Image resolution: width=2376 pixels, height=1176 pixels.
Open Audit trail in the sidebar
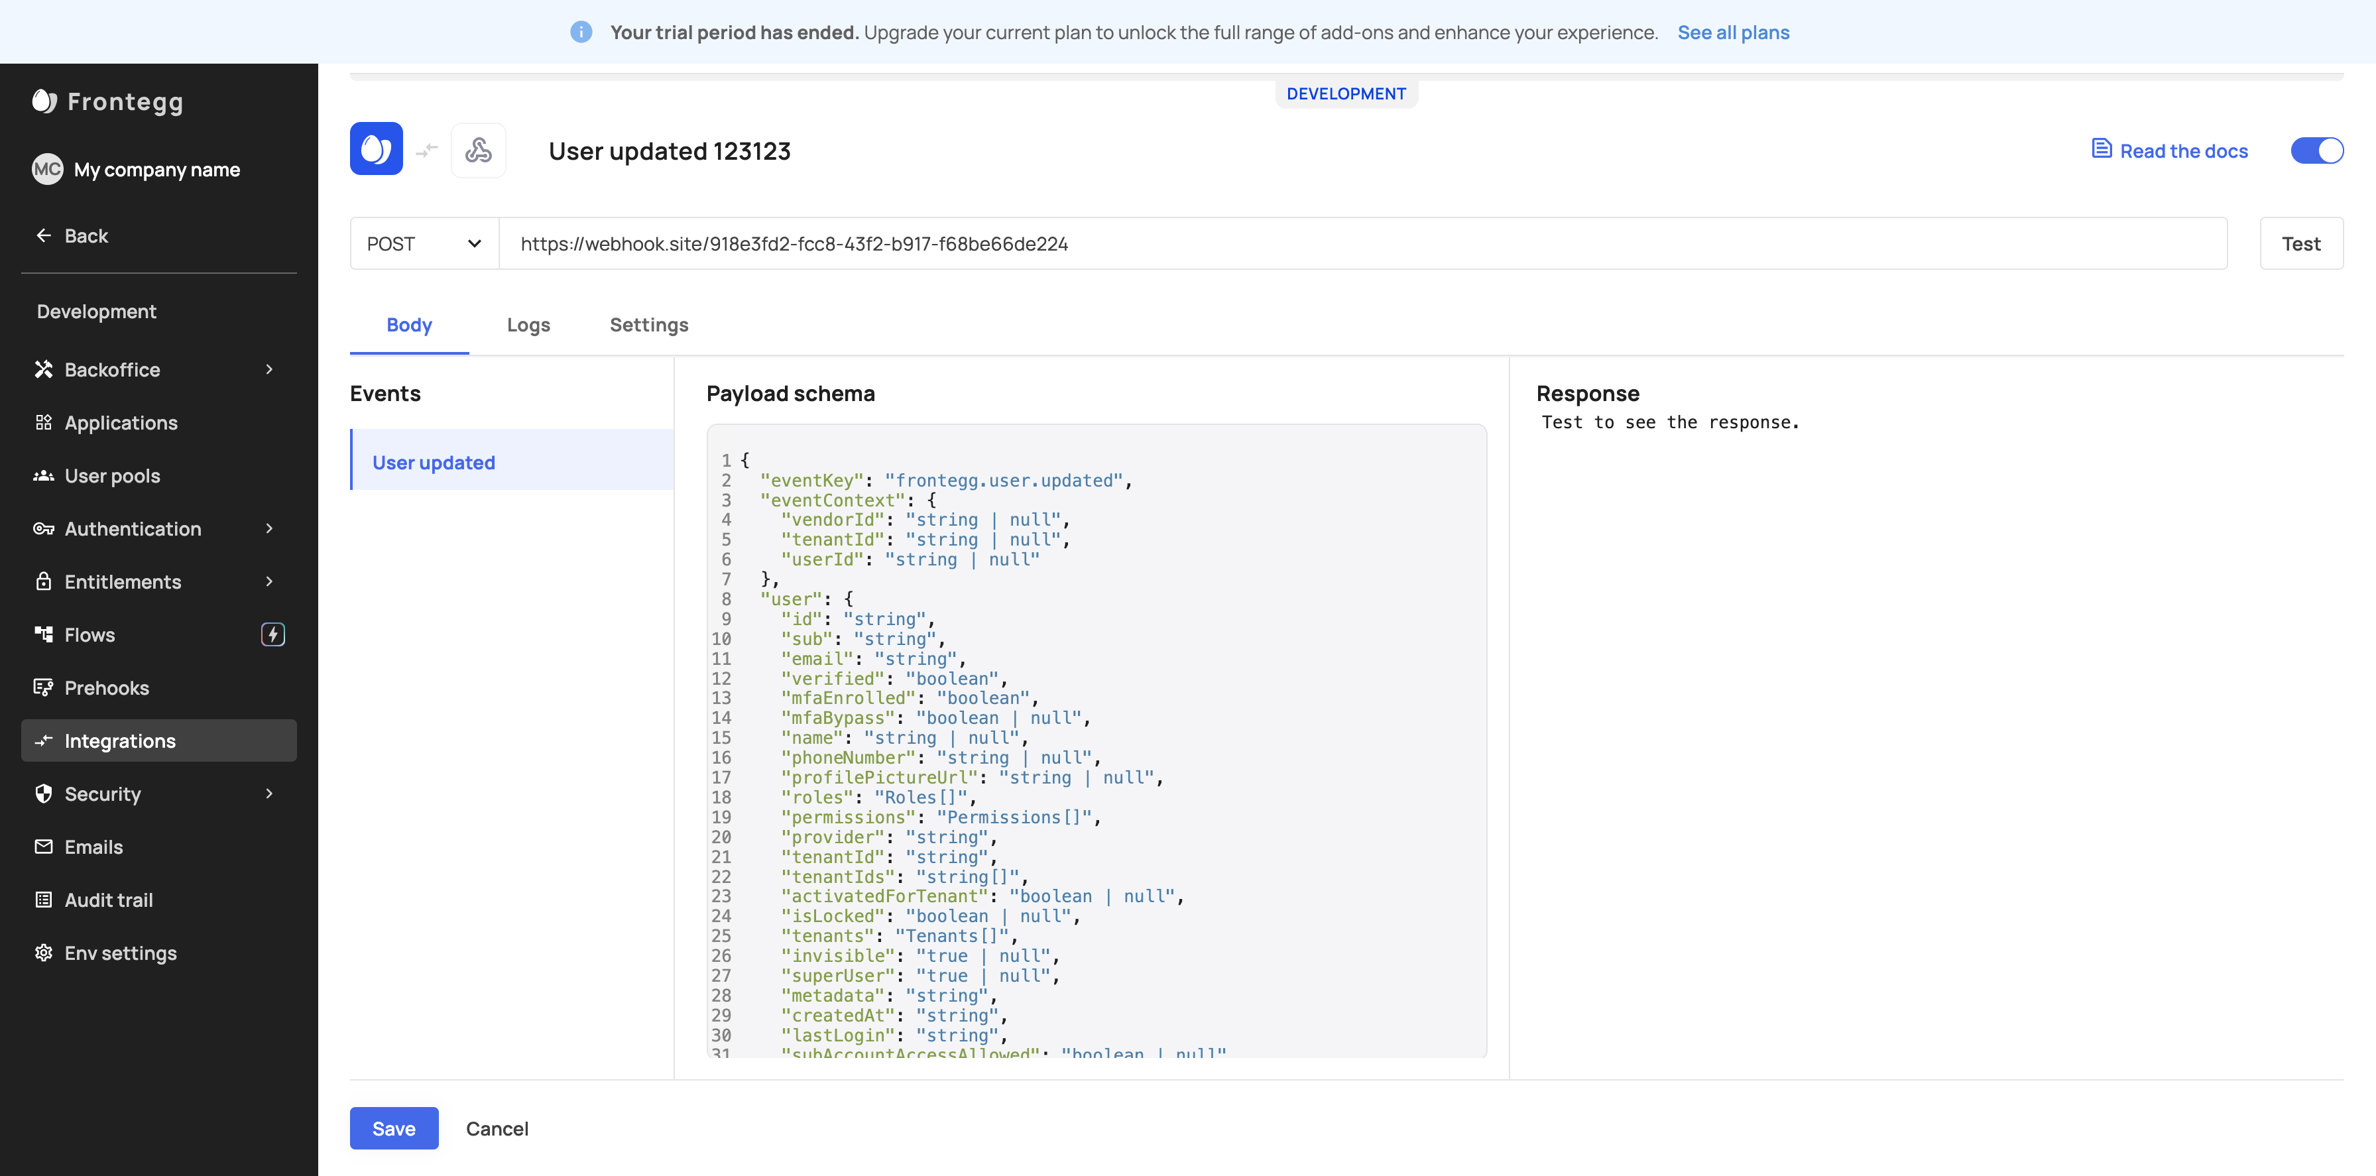pyautogui.click(x=108, y=900)
